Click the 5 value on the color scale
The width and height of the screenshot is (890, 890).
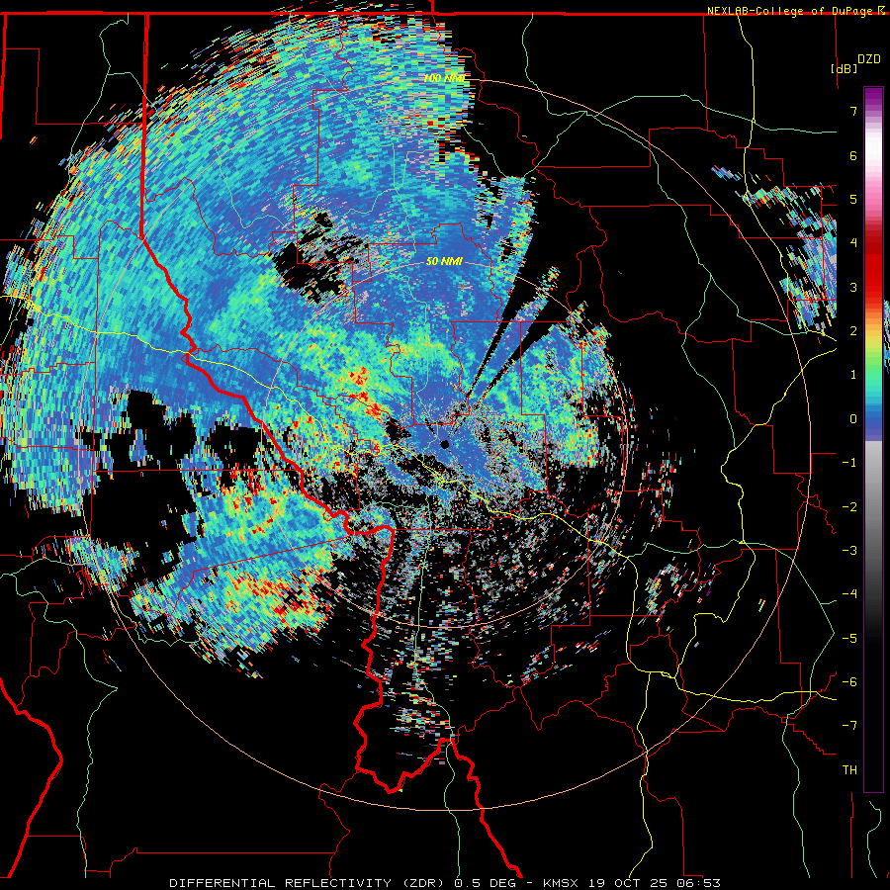(x=853, y=199)
